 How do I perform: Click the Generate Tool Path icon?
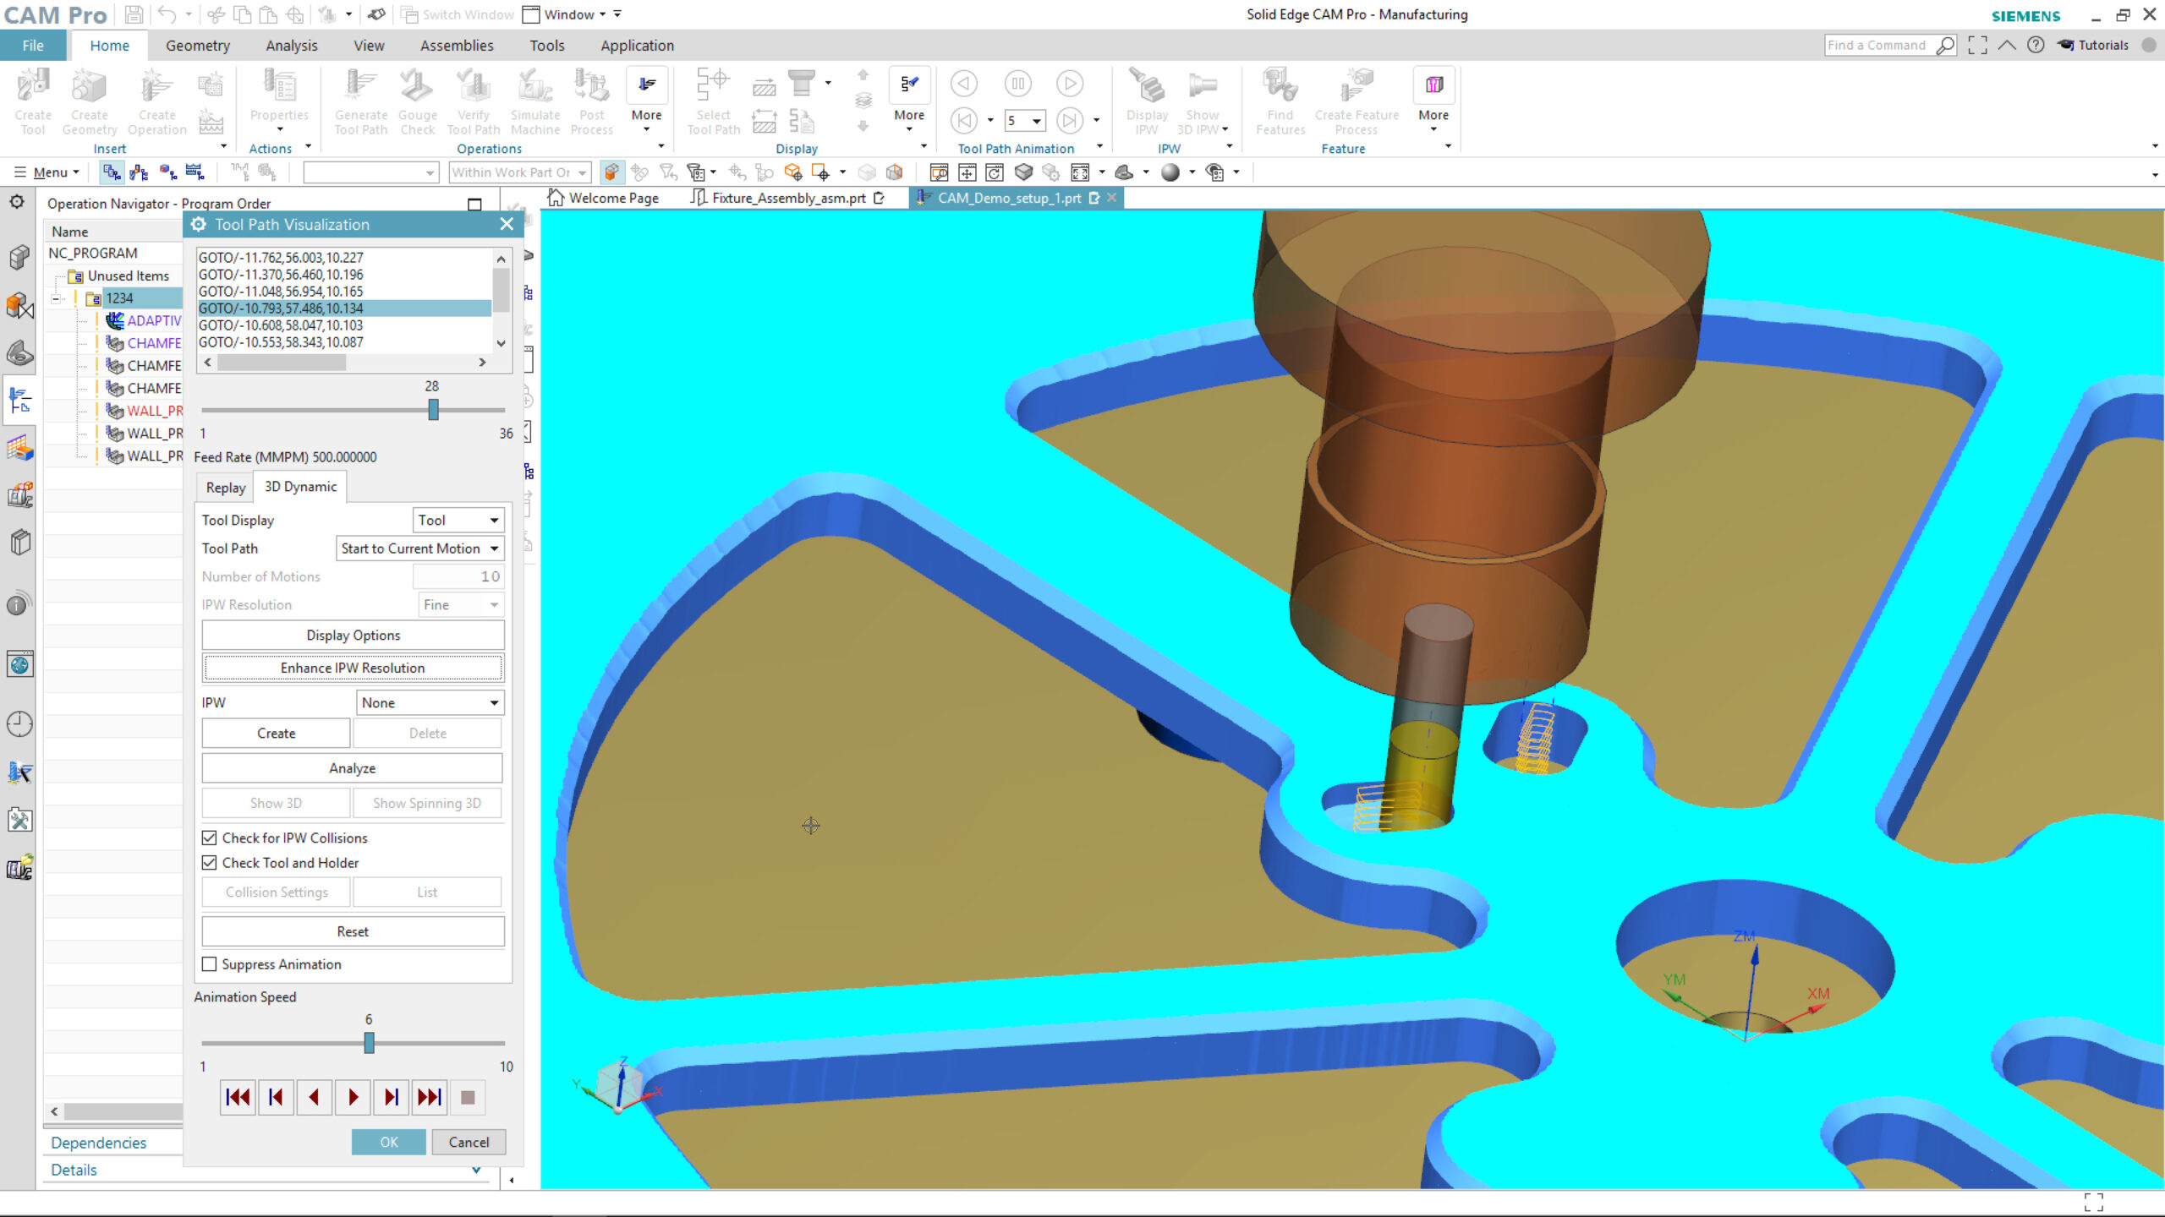pos(361,101)
